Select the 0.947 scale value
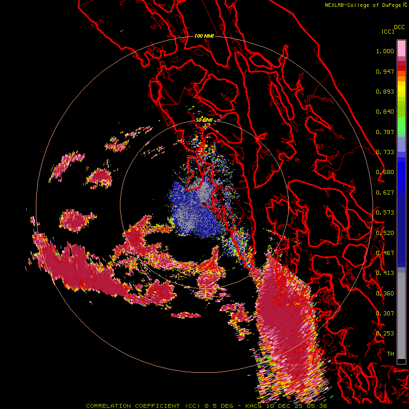409x409 pixels. (385, 71)
